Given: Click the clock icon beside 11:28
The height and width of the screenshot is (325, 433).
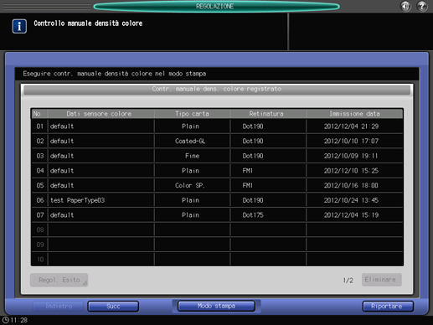Looking at the screenshot, I should [5, 320].
